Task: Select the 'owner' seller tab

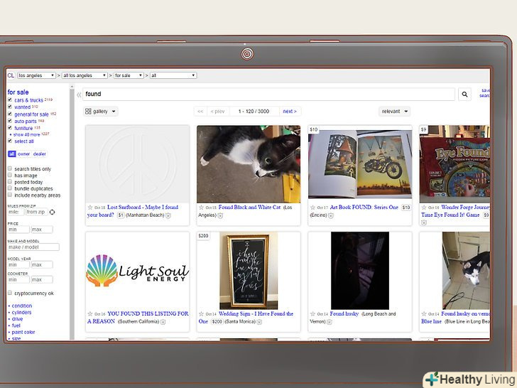Action: tap(23, 154)
